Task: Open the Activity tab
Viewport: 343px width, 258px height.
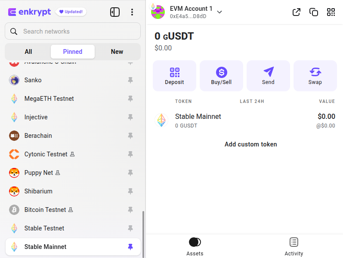Action: click(x=294, y=247)
